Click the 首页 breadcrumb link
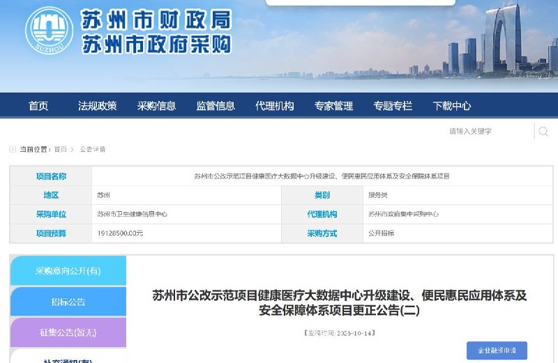 pyautogui.click(x=60, y=149)
